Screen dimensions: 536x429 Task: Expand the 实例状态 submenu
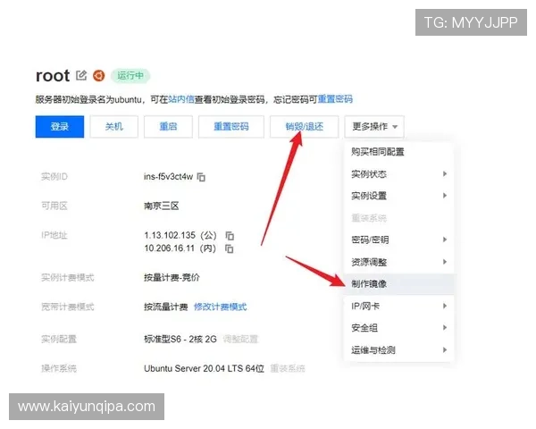pyautogui.click(x=399, y=174)
